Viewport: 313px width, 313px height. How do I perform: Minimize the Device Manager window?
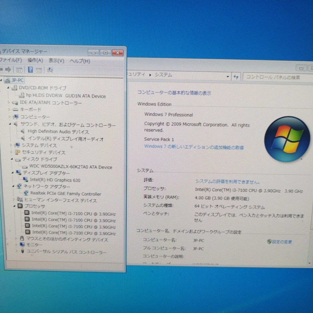(93, 53)
